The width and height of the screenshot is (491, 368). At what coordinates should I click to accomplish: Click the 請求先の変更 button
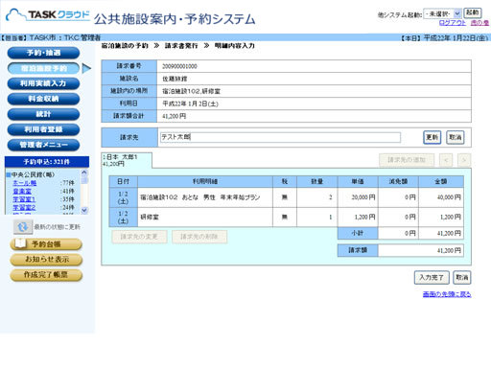coord(139,237)
